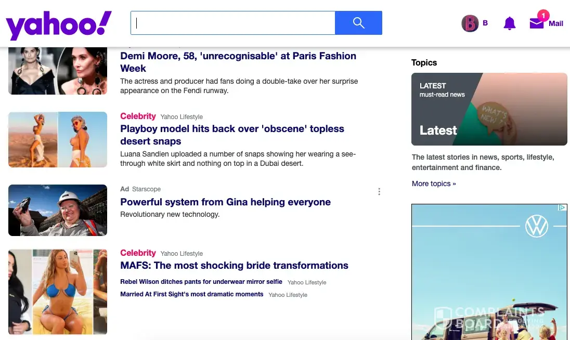Open Demi Moore Paris Fashion Week article
The width and height of the screenshot is (570, 340).
[x=238, y=62]
